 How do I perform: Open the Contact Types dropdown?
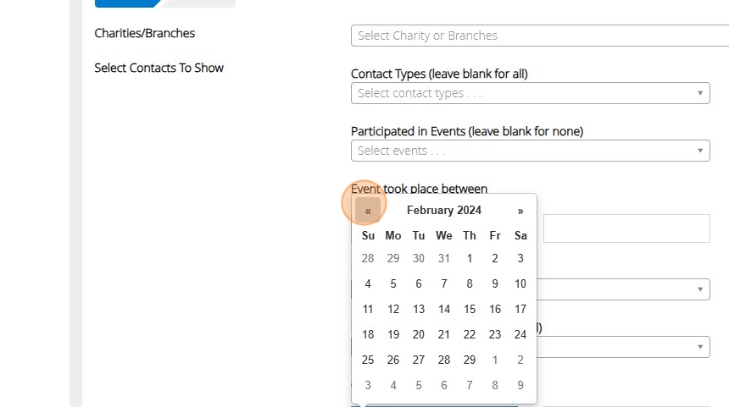530,93
